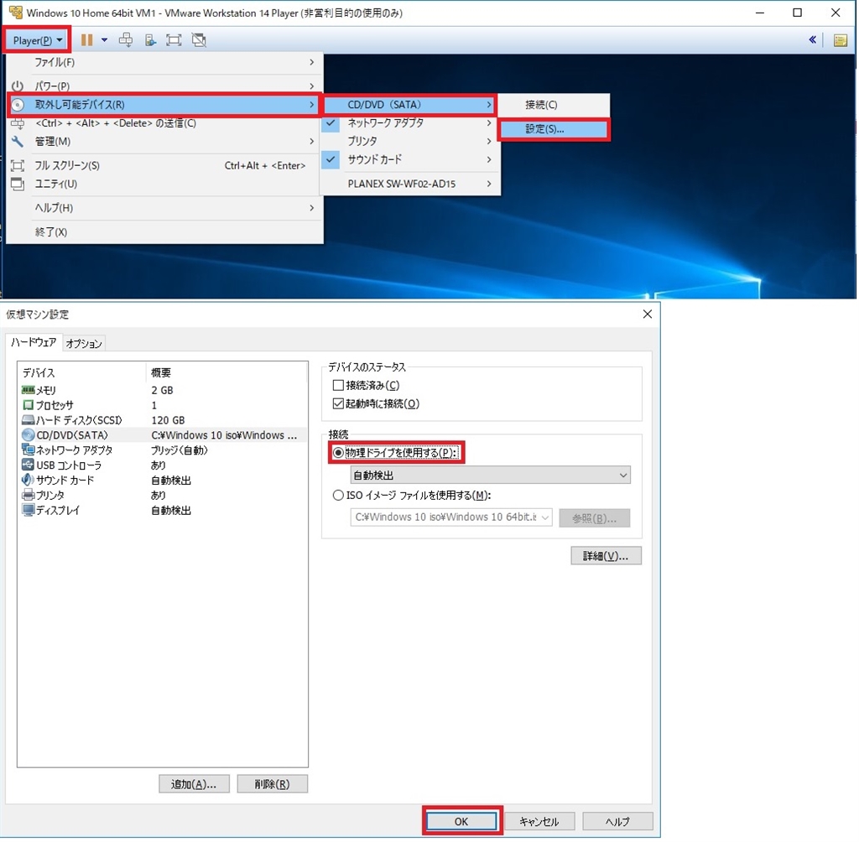Click the ヘルプ button in settings dialog

tap(617, 821)
